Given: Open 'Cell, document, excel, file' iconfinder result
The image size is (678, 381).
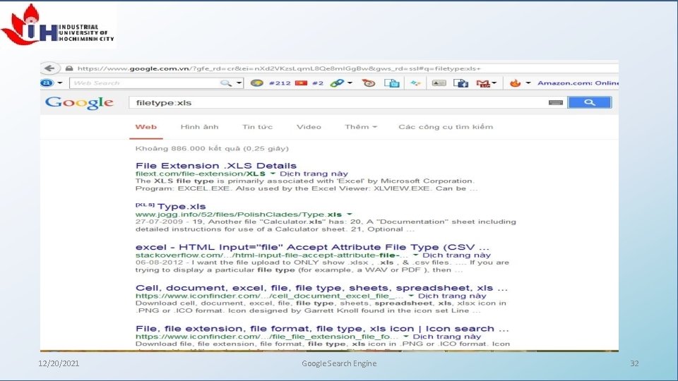Looking at the screenshot, I should (x=322, y=288).
